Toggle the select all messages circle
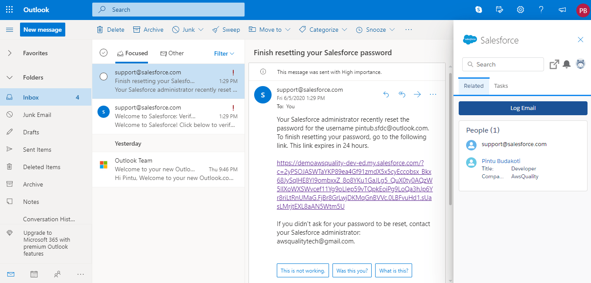This screenshot has width=591, height=283. pos(104,53)
